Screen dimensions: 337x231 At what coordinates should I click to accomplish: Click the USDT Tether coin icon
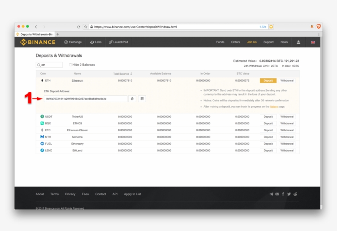coord(42,117)
